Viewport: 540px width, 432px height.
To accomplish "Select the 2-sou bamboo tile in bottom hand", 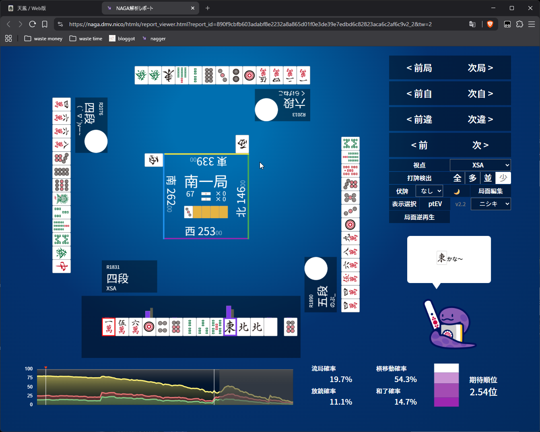I will 190,327.
